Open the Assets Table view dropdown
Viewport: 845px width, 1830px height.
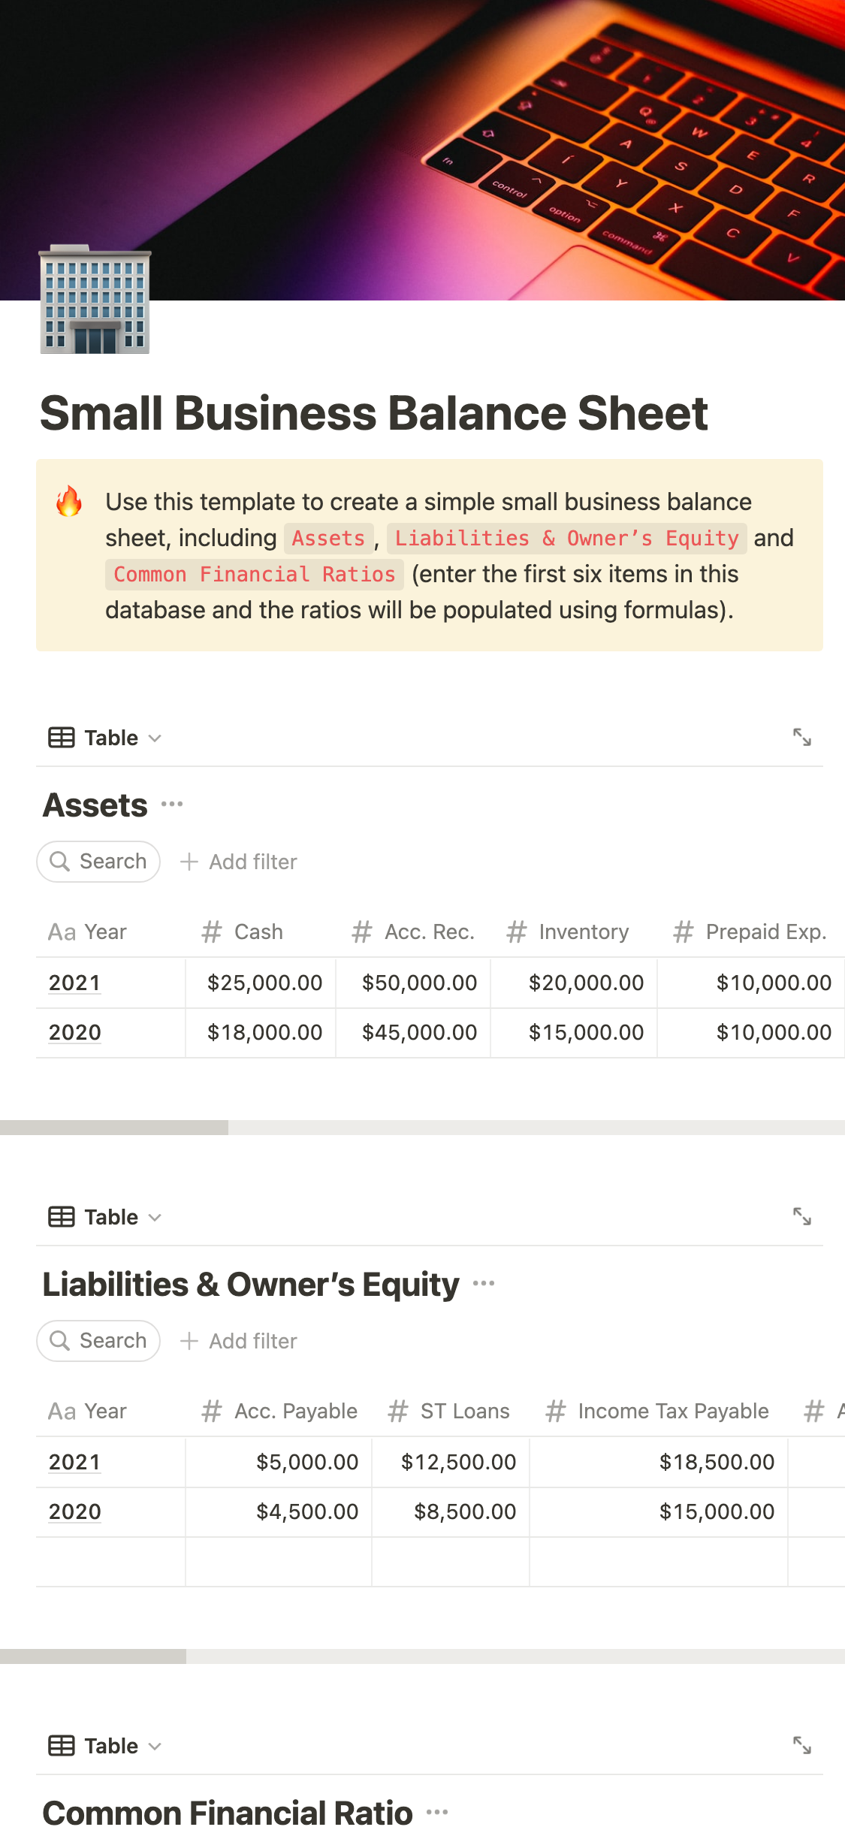tap(105, 738)
